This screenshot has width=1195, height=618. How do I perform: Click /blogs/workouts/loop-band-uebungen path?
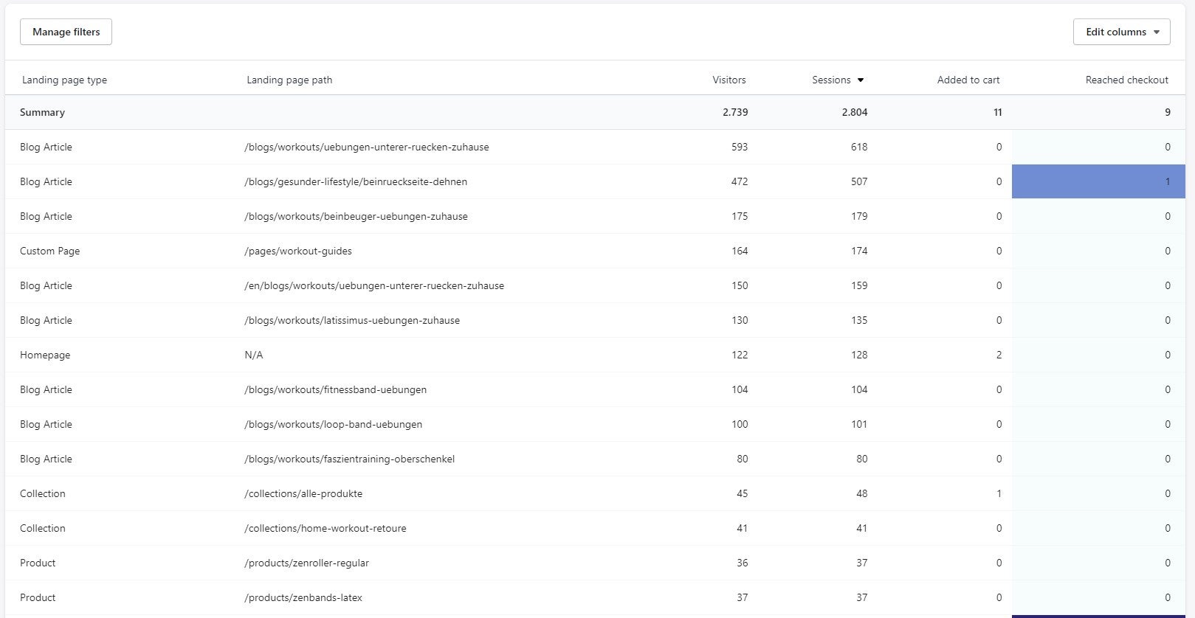[x=333, y=424]
